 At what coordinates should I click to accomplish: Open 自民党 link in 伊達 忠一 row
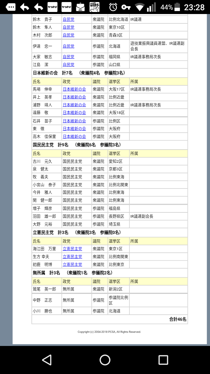click(69, 46)
